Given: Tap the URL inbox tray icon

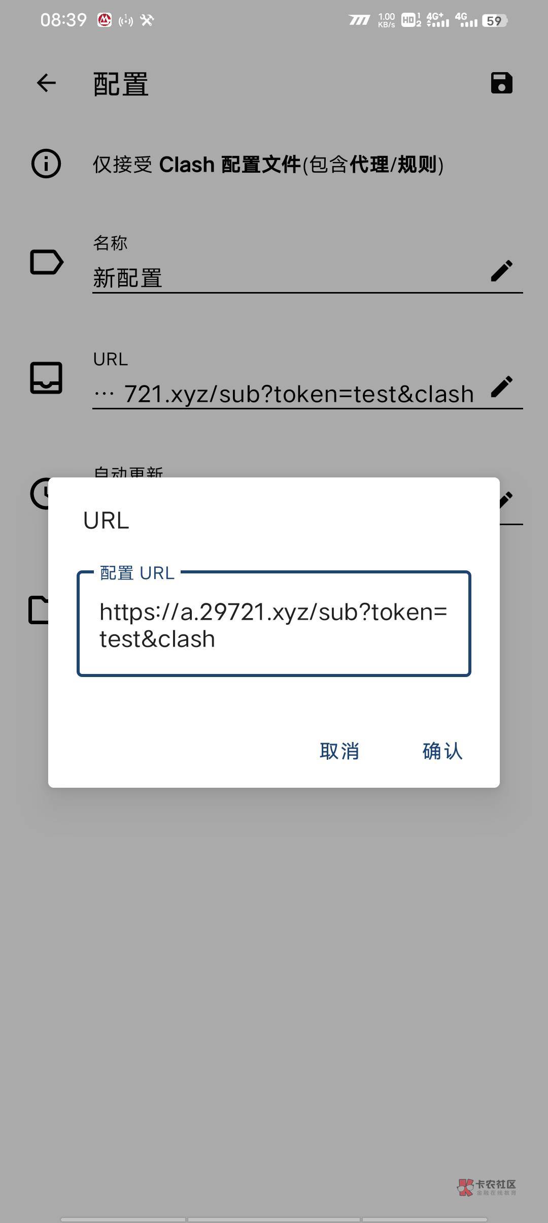Looking at the screenshot, I should pyautogui.click(x=46, y=378).
